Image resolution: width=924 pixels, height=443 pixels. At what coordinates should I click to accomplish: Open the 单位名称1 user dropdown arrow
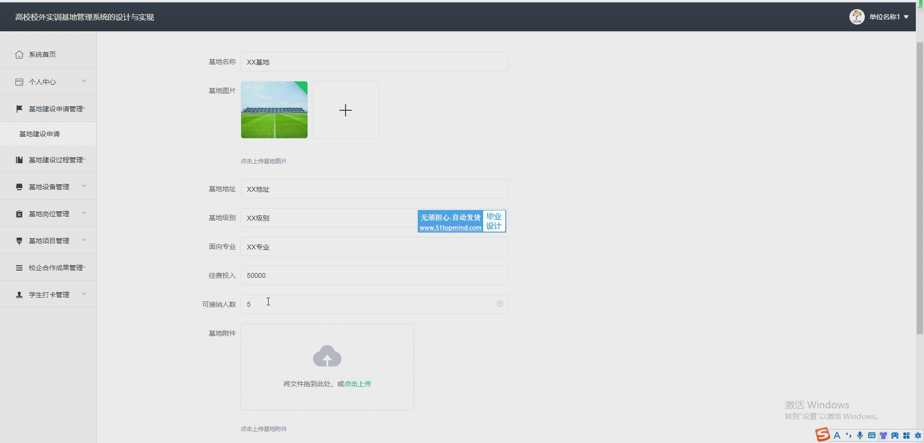[906, 17]
